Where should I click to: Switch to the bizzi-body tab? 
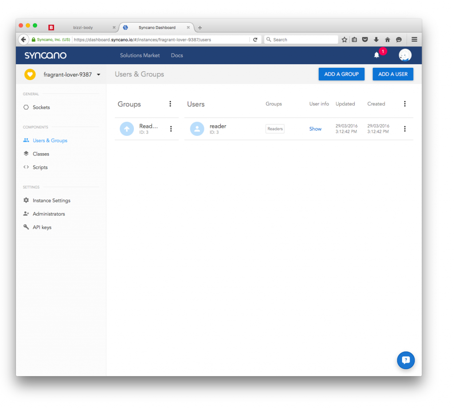(82, 27)
